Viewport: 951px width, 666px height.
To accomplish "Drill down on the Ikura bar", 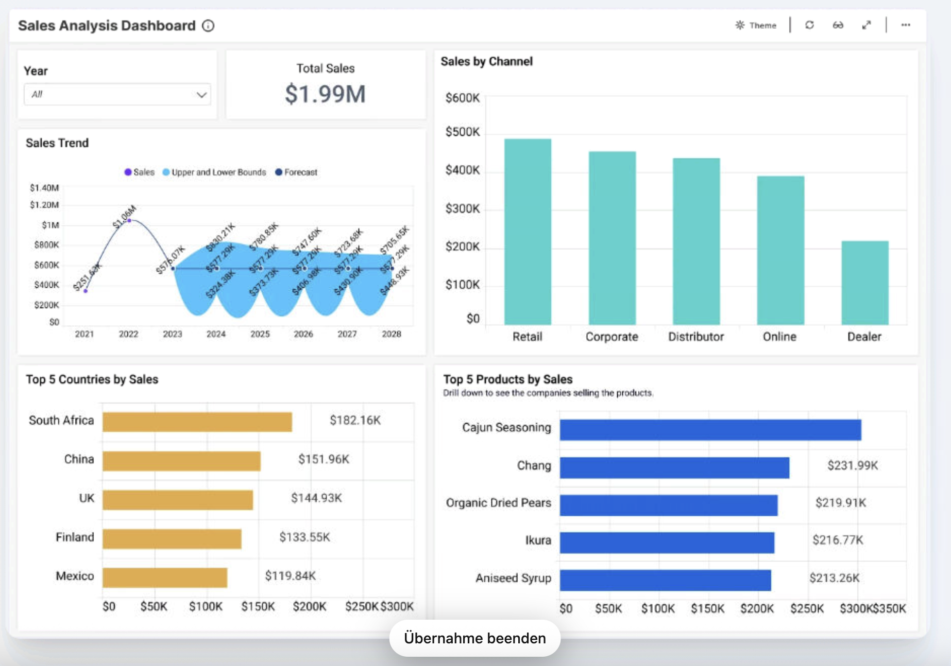I will tap(667, 542).
